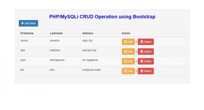Click the pencil icon in lee's row
Viewport: 204px width, 110px height.
click(126, 71)
